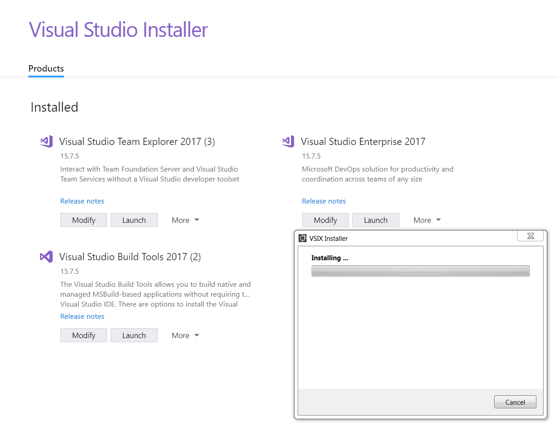This screenshot has height=425, width=558.
Task: Click the Visual Studio Installer heading
Action: click(118, 30)
